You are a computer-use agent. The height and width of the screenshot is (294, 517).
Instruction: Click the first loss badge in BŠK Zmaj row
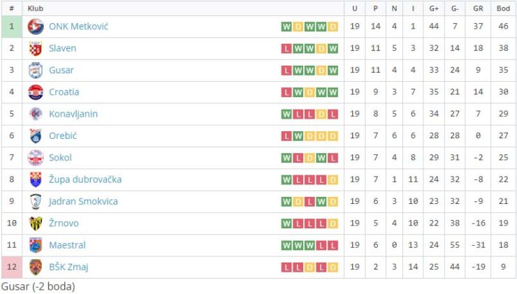(x=286, y=267)
